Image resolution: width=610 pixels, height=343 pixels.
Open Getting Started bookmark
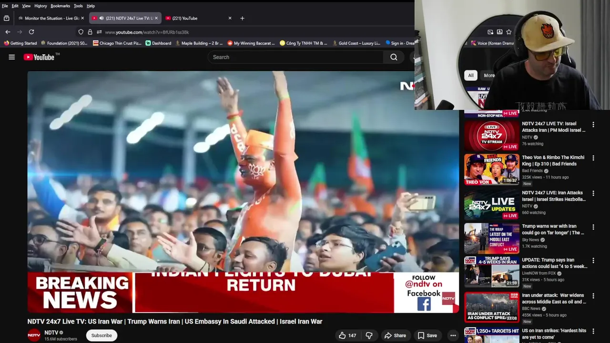(20, 43)
